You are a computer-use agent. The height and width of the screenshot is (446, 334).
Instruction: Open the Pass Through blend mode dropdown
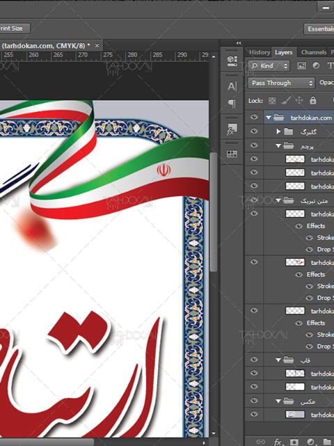point(281,83)
